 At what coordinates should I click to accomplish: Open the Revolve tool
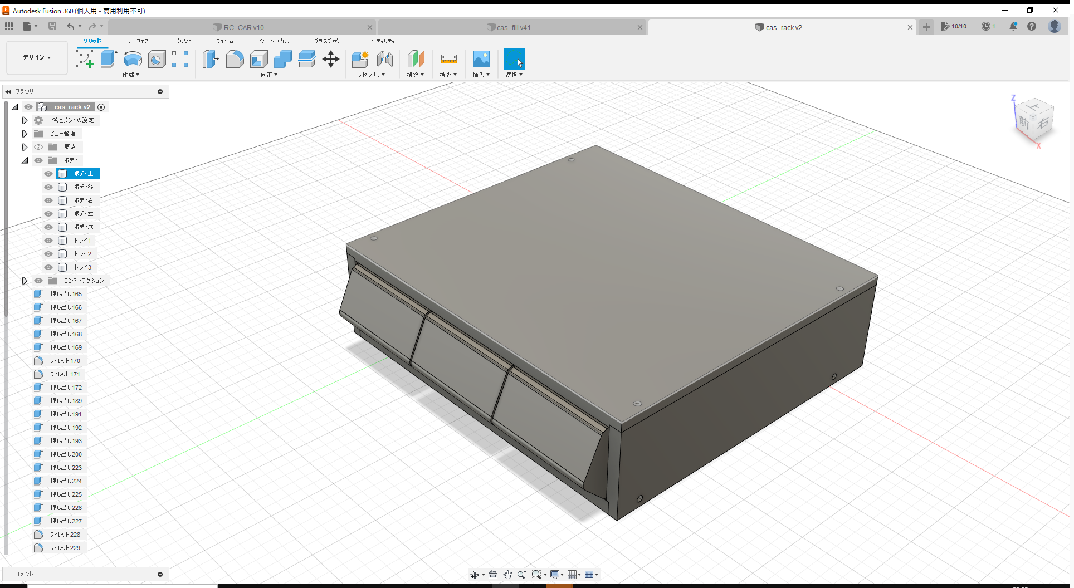coord(133,58)
